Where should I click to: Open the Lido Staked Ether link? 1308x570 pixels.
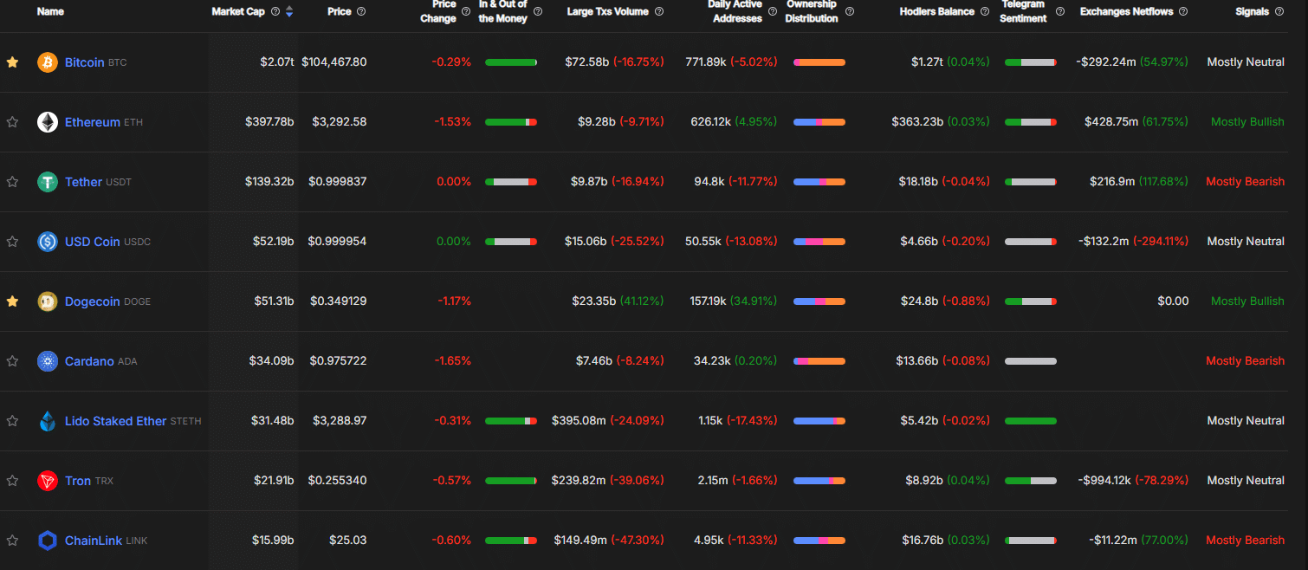pos(115,421)
